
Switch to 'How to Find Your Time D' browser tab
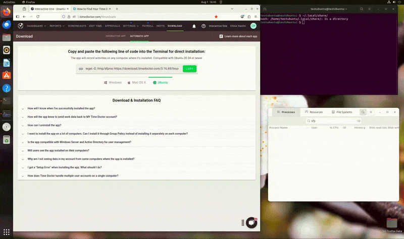click(x=92, y=9)
